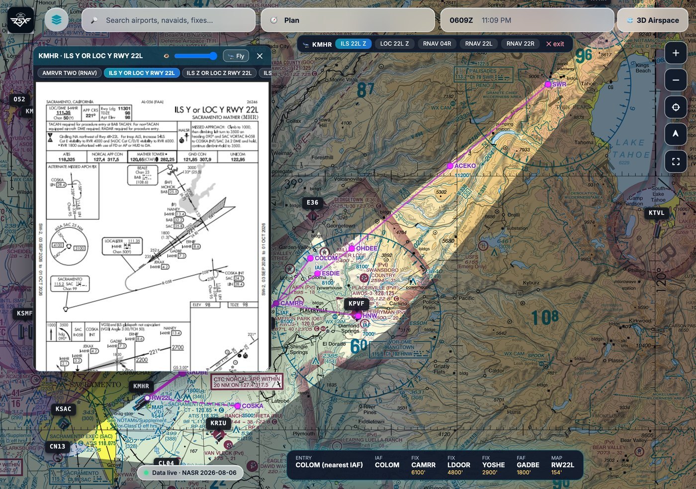Choose ILS 22L Z approach chip
696x489 pixels.
click(x=353, y=44)
